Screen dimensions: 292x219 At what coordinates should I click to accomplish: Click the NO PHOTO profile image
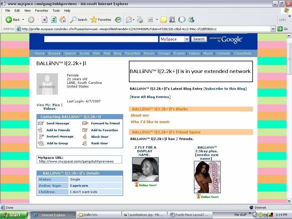[x=47, y=84]
